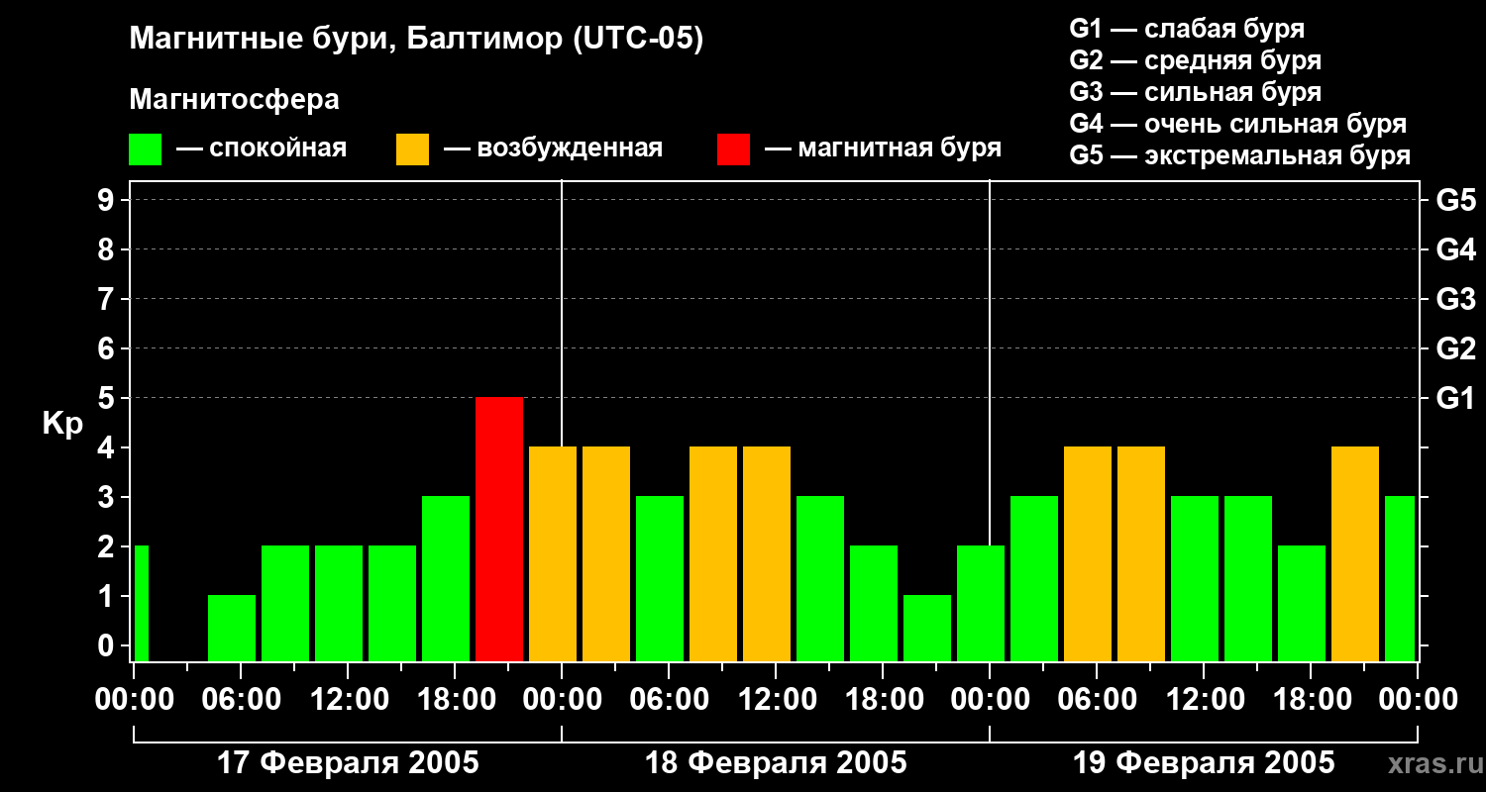The image size is (1486, 792).
Task: Click the right-axis 'G4' level label
Action: (1455, 249)
